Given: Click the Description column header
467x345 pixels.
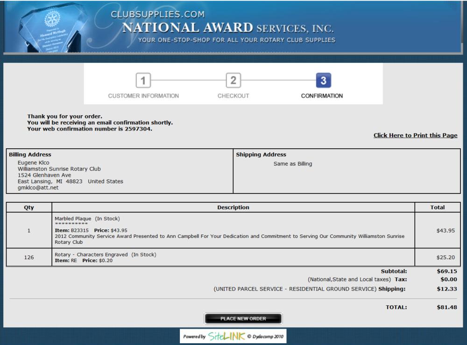Looking at the screenshot, I should (233, 207).
